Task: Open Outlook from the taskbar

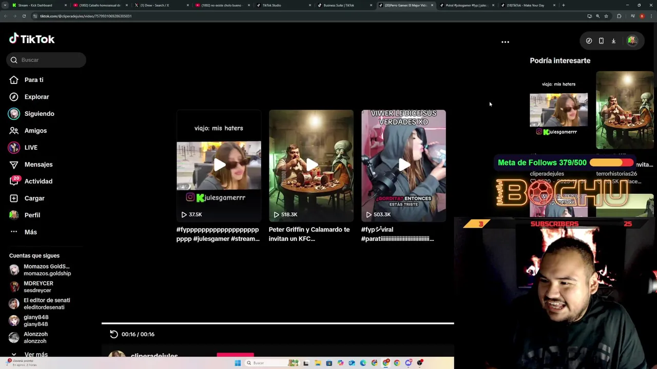Action: [x=352, y=363]
